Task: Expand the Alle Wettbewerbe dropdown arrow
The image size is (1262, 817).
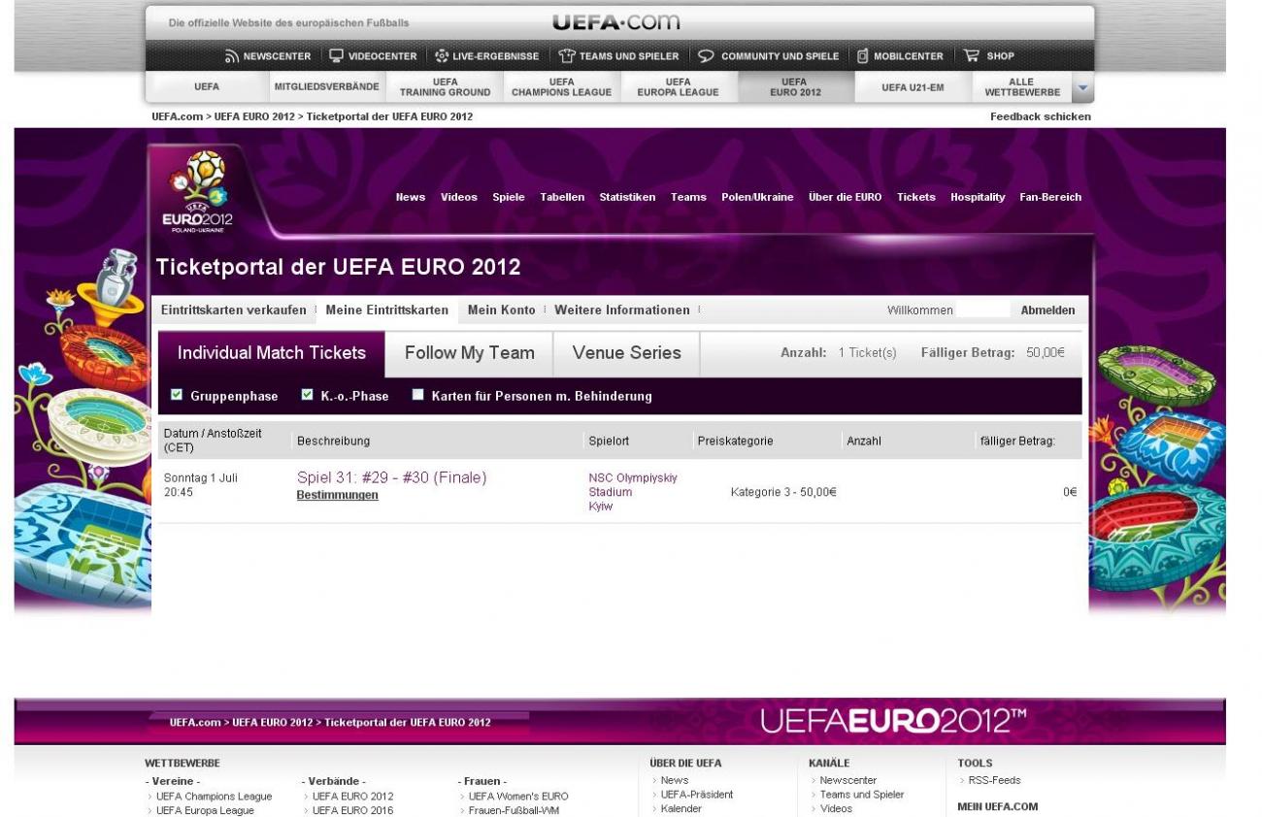Action: [1082, 87]
